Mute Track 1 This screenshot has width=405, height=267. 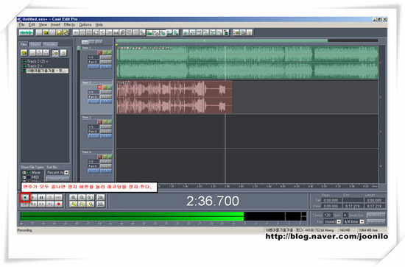click(x=110, y=53)
